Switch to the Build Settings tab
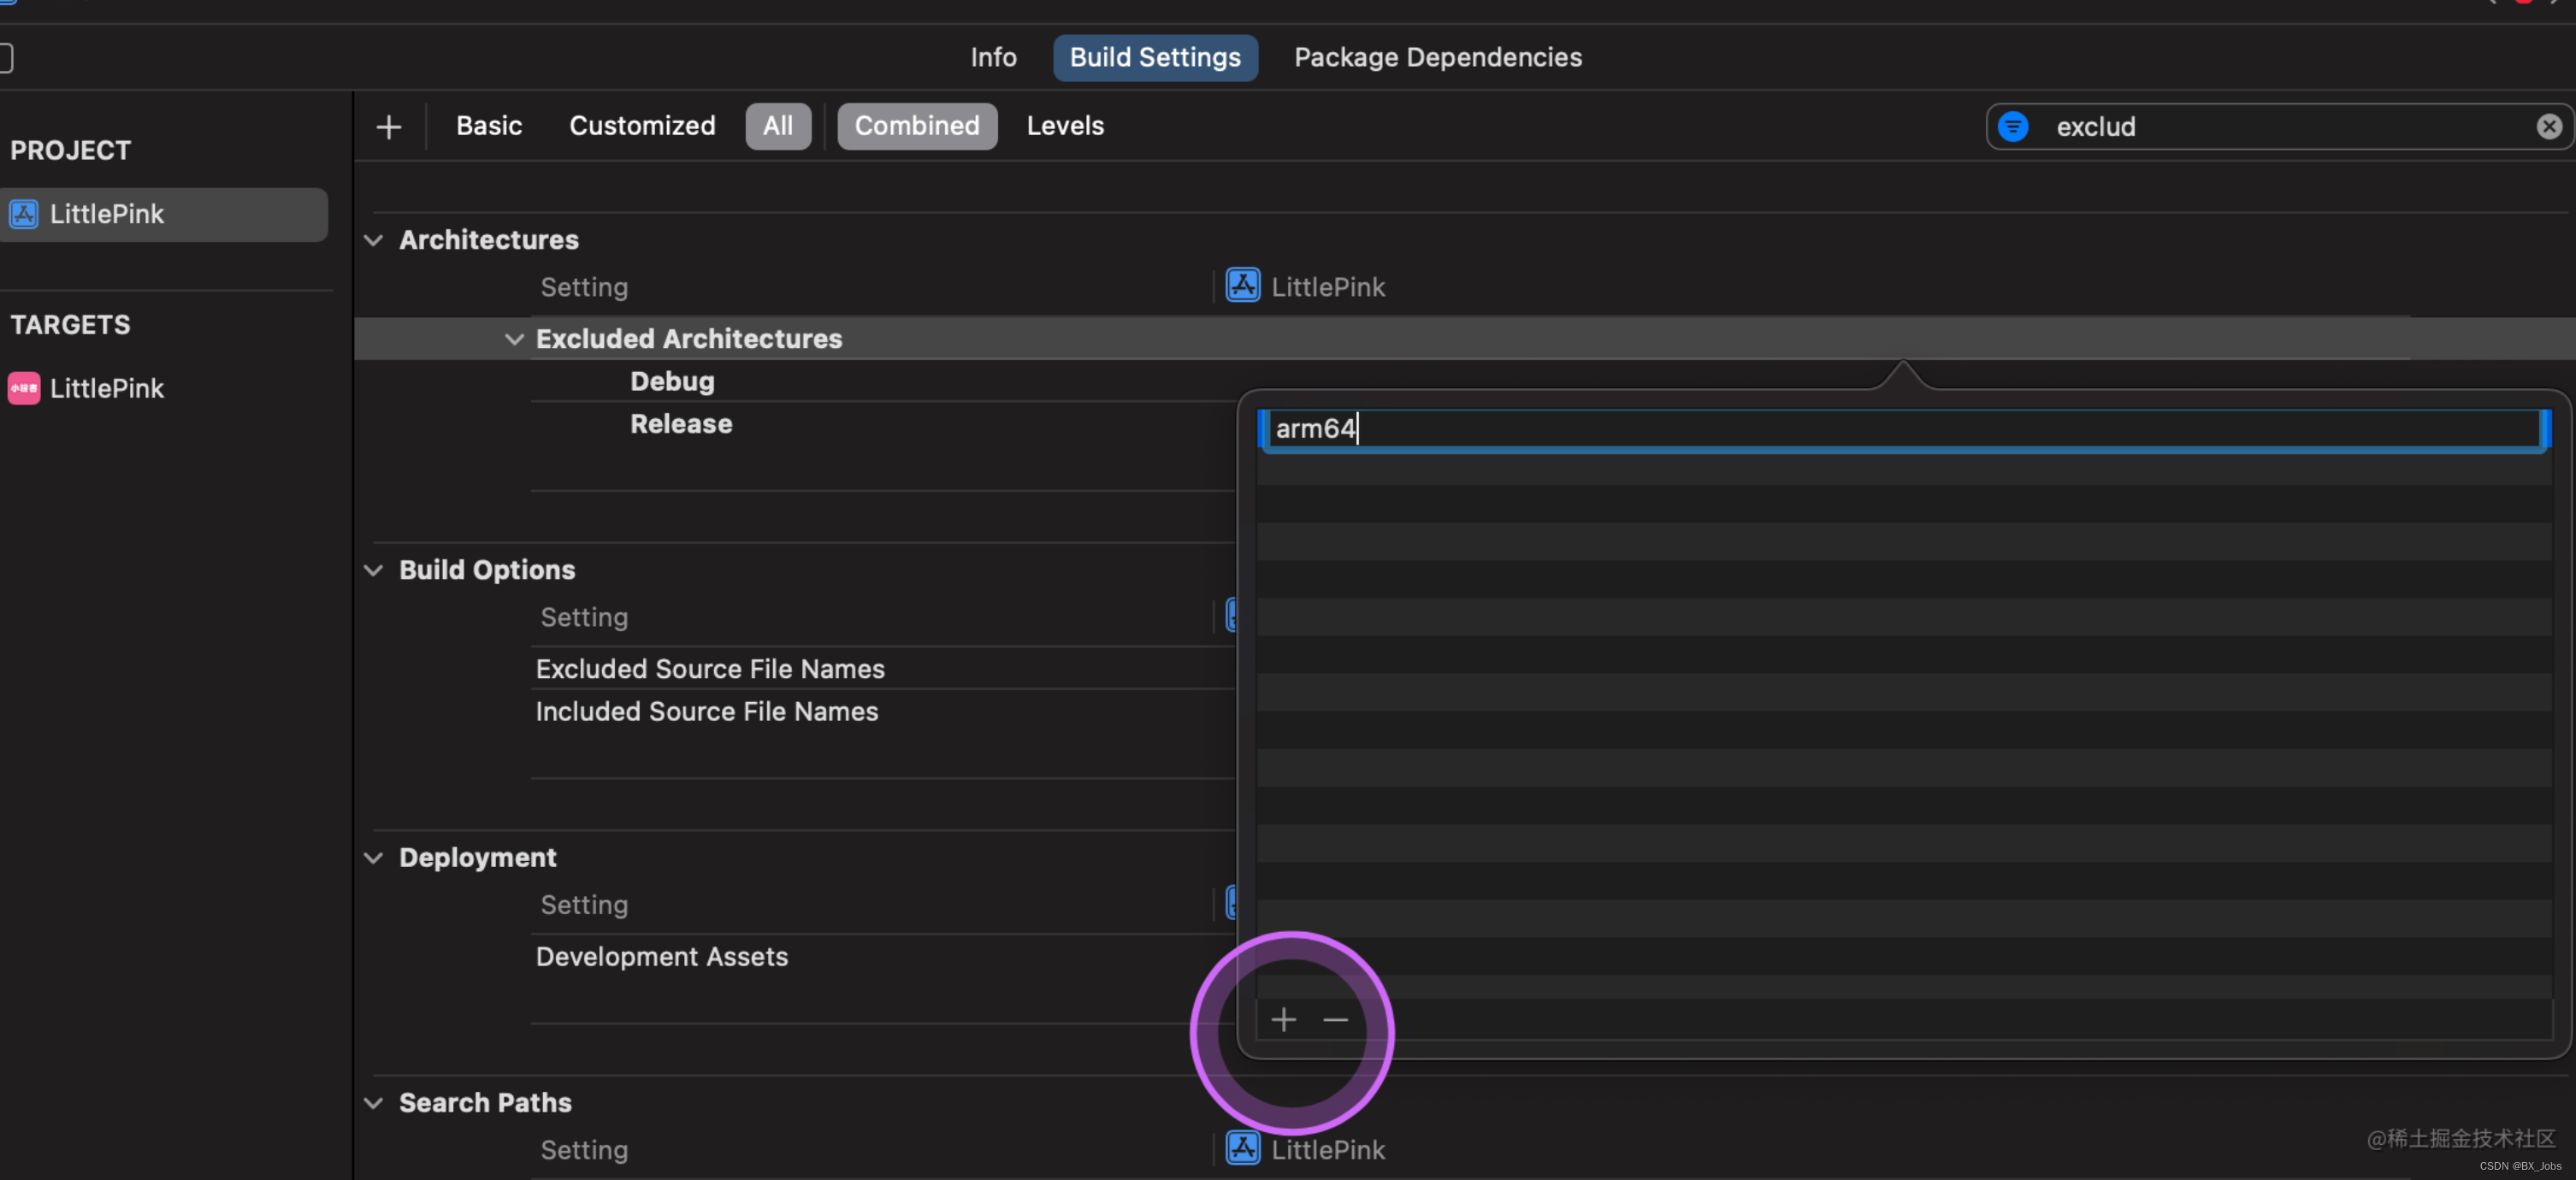This screenshot has width=2576, height=1180. click(1155, 57)
